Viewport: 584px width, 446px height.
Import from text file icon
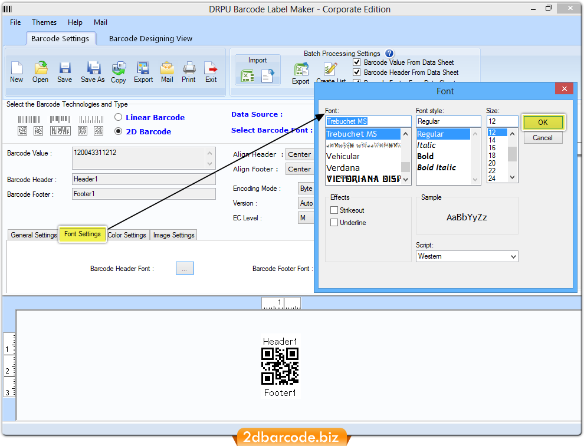coord(268,75)
